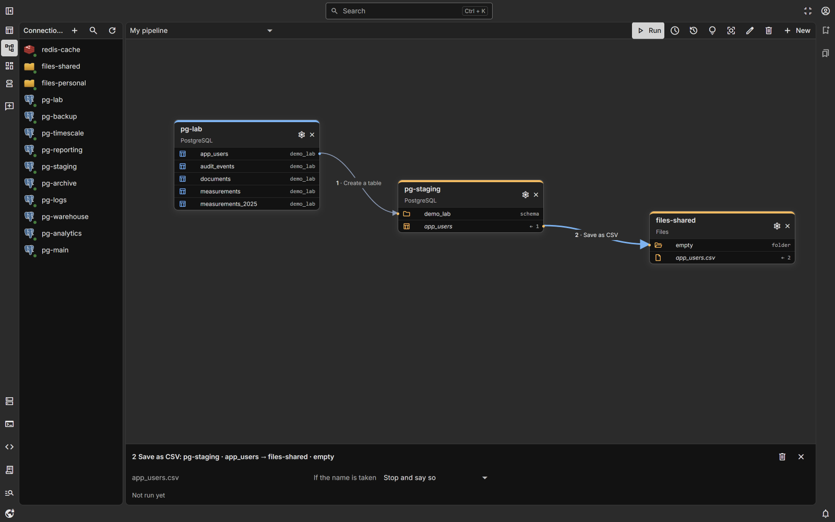Open the code brackets sidebar icon
This screenshot has width=835, height=522.
click(9, 447)
